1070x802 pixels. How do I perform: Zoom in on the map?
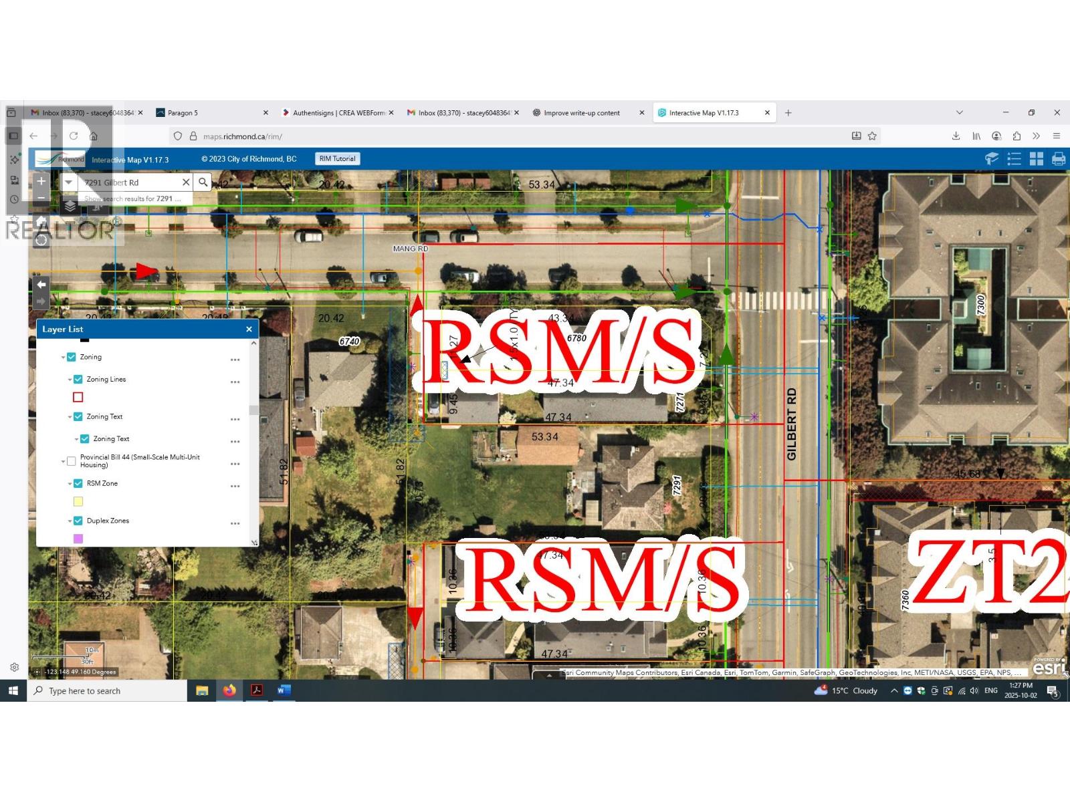click(41, 181)
